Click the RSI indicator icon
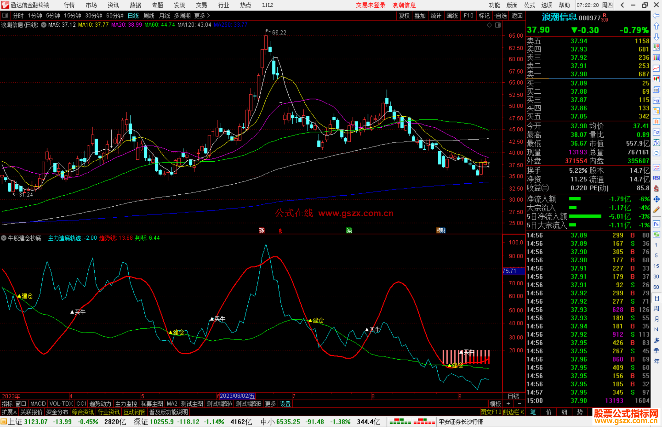The height and width of the screenshot is (427, 662). [656, 178]
